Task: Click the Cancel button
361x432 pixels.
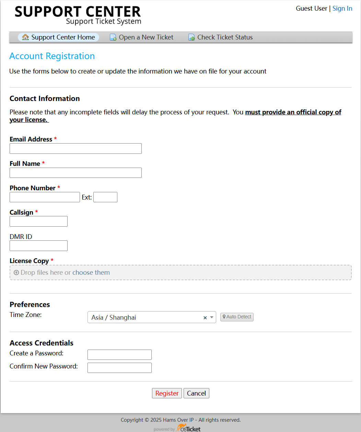Action: [196, 393]
